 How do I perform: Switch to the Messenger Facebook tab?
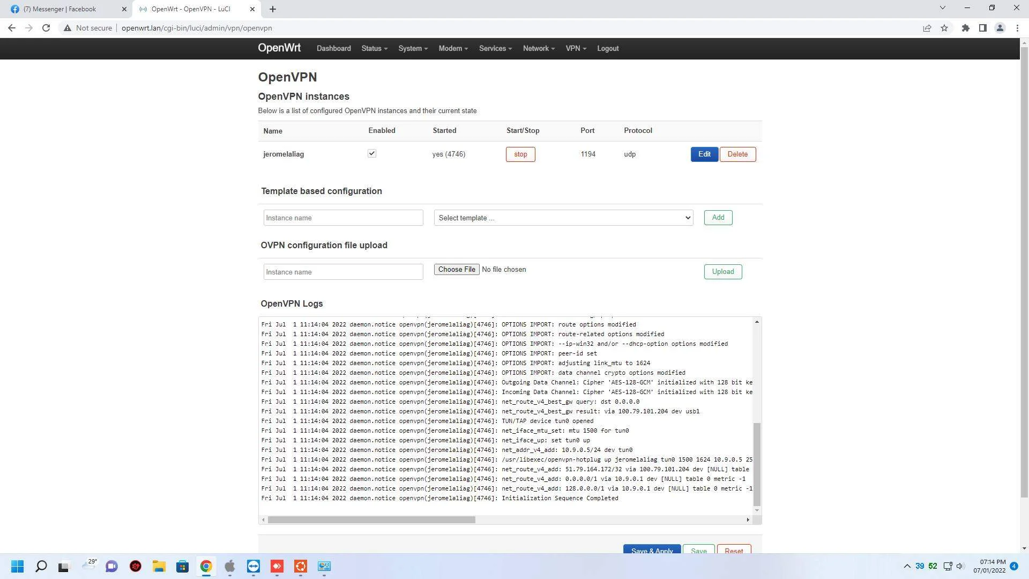(x=66, y=9)
